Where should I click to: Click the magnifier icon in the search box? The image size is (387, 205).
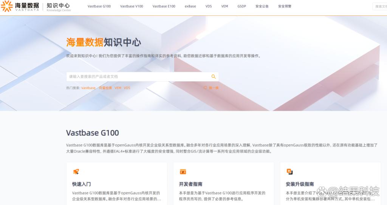click(214, 77)
